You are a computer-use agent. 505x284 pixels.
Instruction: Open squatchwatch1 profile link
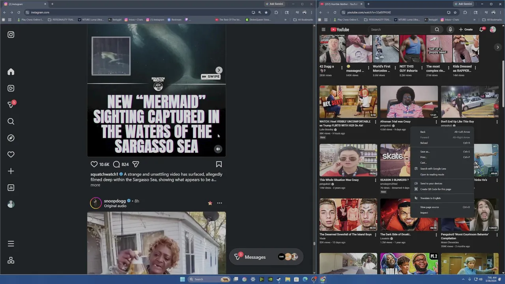104,174
